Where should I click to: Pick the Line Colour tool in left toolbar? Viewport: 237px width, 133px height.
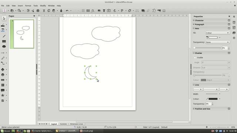[x=3, y=25]
